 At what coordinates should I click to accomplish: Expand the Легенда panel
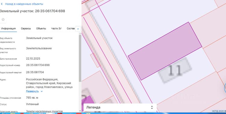120,107
